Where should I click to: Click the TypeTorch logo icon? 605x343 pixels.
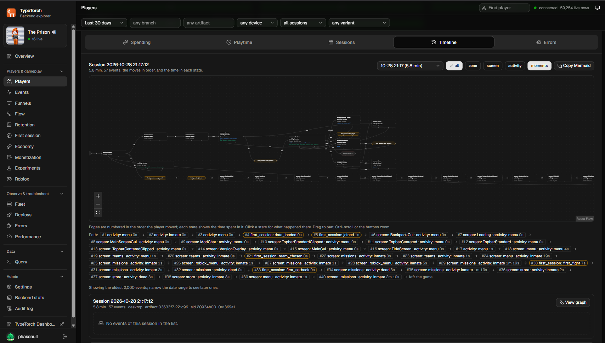(x=11, y=13)
